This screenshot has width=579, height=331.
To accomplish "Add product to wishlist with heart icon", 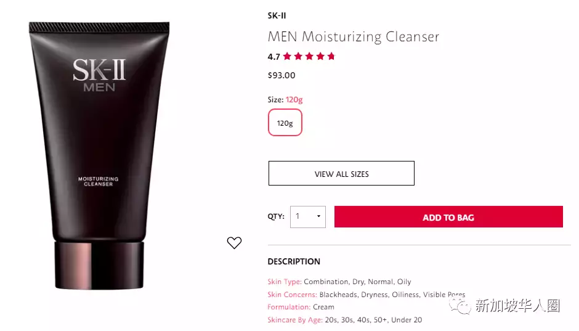I will [234, 243].
